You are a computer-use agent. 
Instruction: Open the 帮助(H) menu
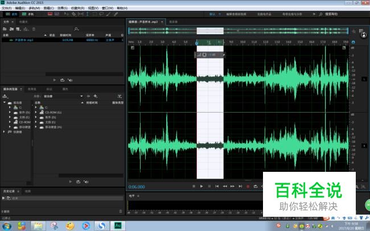click(122, 8)
